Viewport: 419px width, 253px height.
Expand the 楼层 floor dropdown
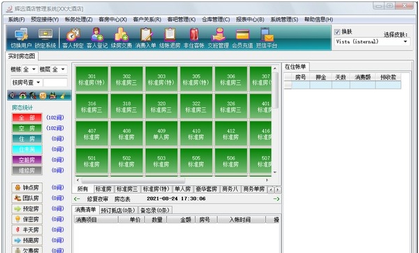tap(62, 69)
